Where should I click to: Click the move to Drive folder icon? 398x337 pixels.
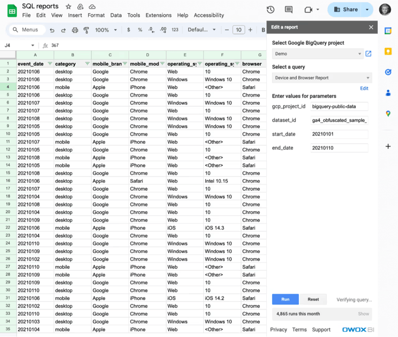coord(80,7)
